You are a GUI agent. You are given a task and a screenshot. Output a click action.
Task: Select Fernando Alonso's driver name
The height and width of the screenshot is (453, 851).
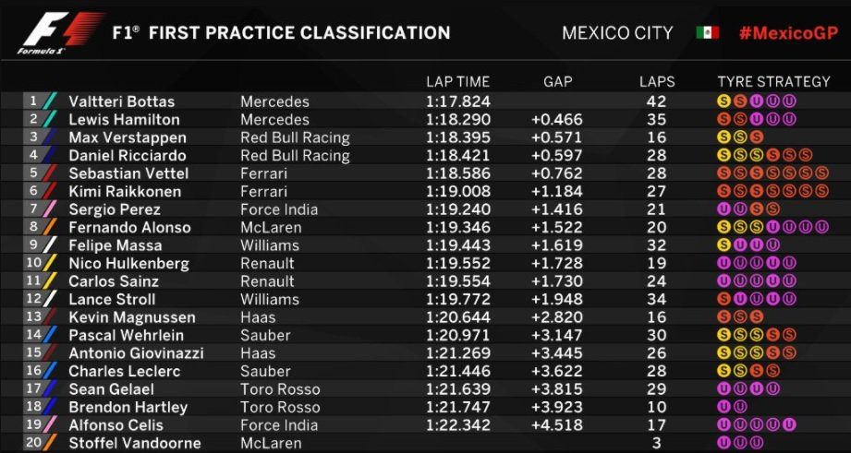129,228
